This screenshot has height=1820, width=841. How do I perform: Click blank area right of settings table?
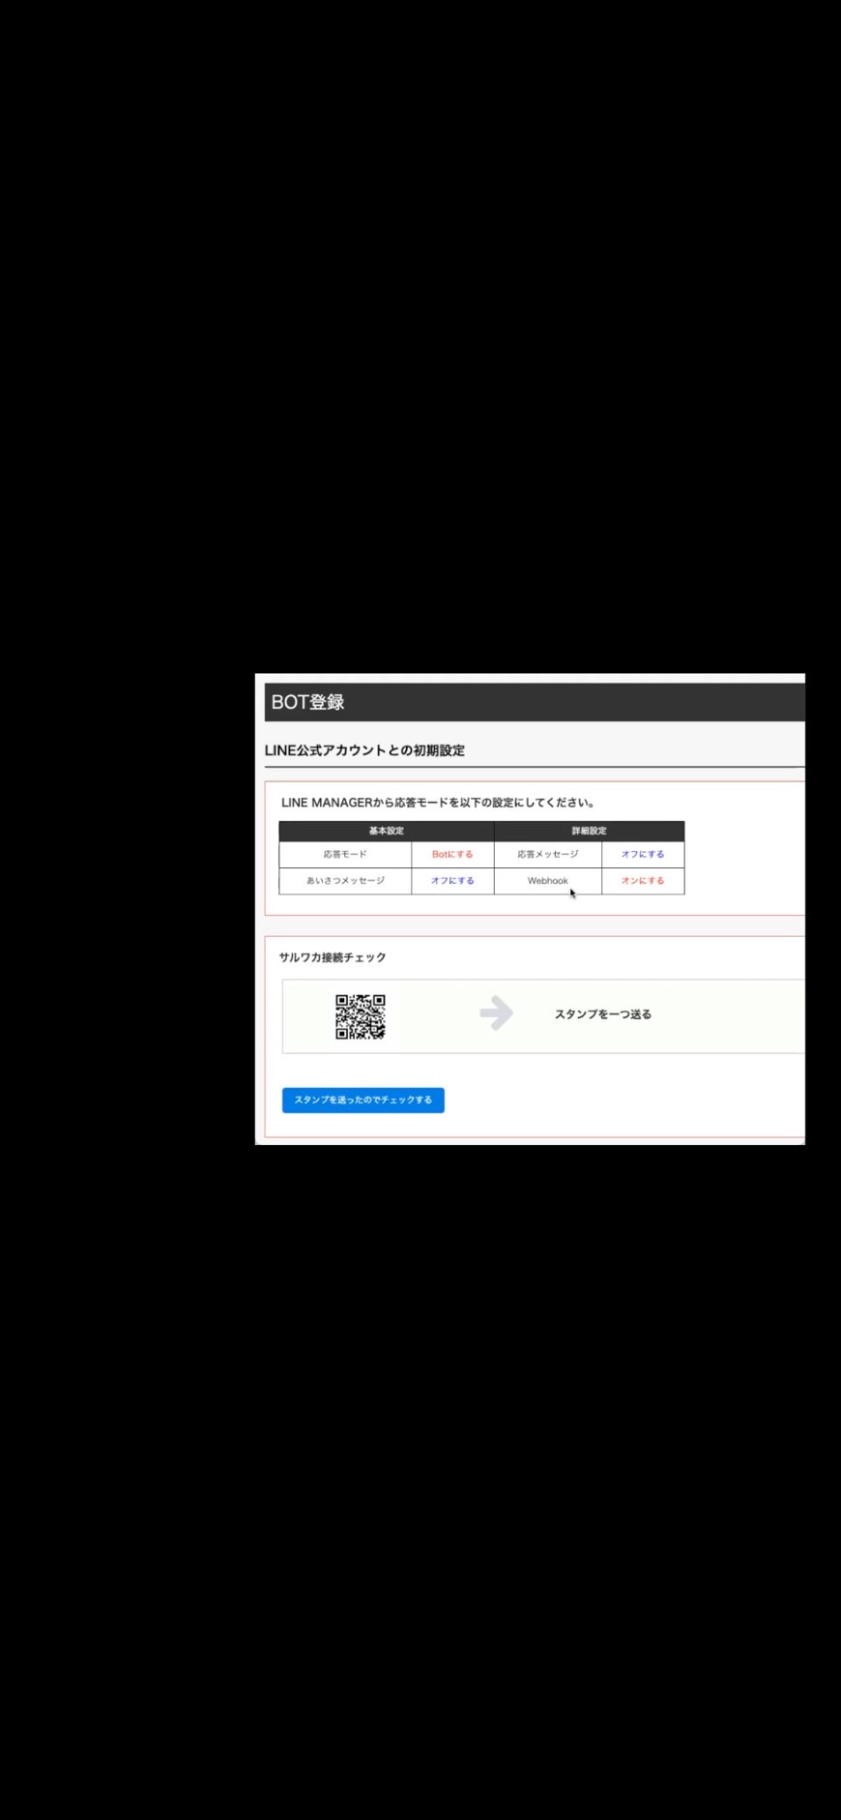pyautogui.click(x=744, y=859)
